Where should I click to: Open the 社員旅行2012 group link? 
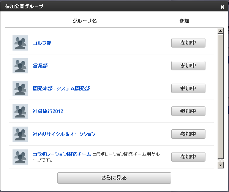click(48, 111)
